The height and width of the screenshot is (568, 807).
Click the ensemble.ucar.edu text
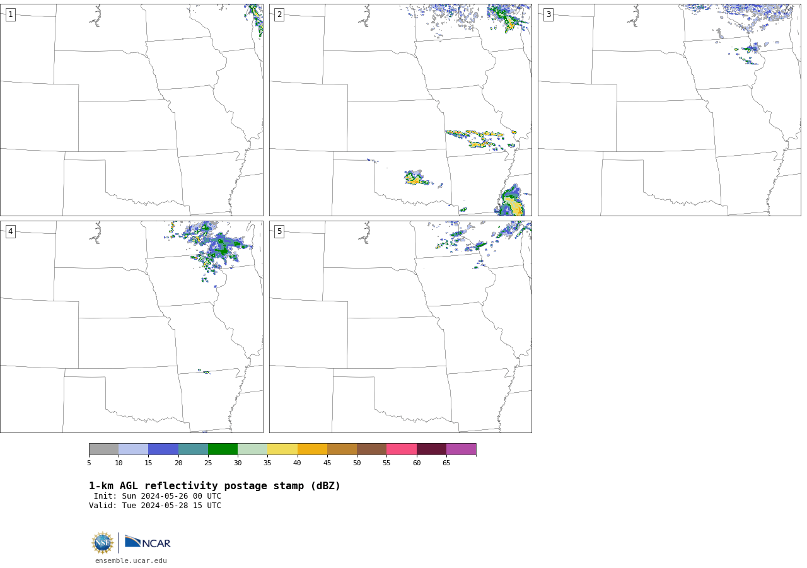coord(131,560)
